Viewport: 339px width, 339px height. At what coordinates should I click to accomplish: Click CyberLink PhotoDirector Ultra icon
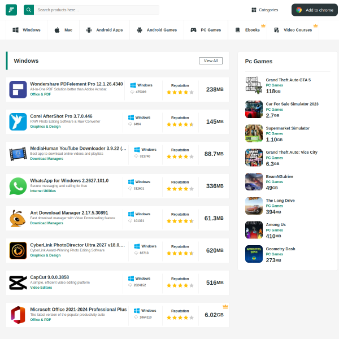tap(18, 250)
